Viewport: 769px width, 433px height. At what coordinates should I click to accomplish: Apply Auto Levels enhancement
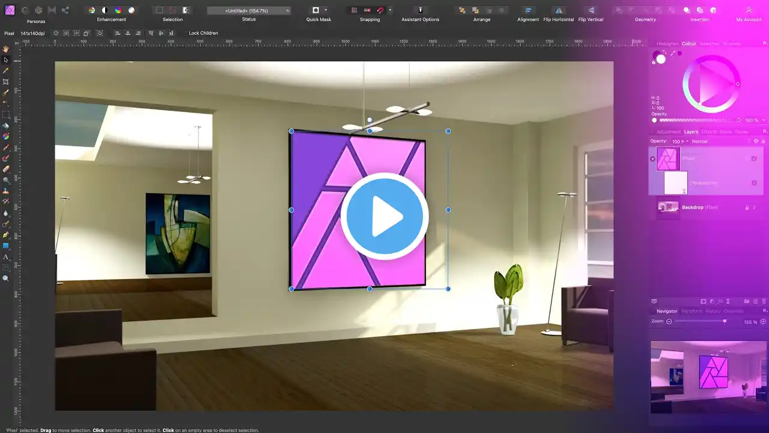point(92,10)
